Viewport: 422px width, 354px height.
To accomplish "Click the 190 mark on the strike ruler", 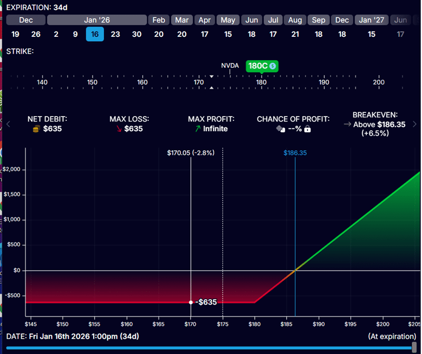I will tap(324, 82).
